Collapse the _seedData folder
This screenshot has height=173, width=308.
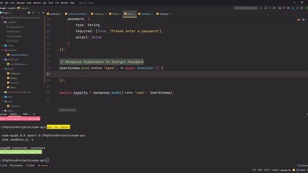2,22
